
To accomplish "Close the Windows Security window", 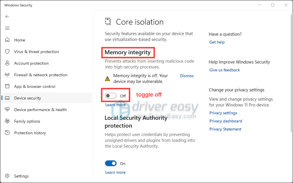I will point(286,5).
